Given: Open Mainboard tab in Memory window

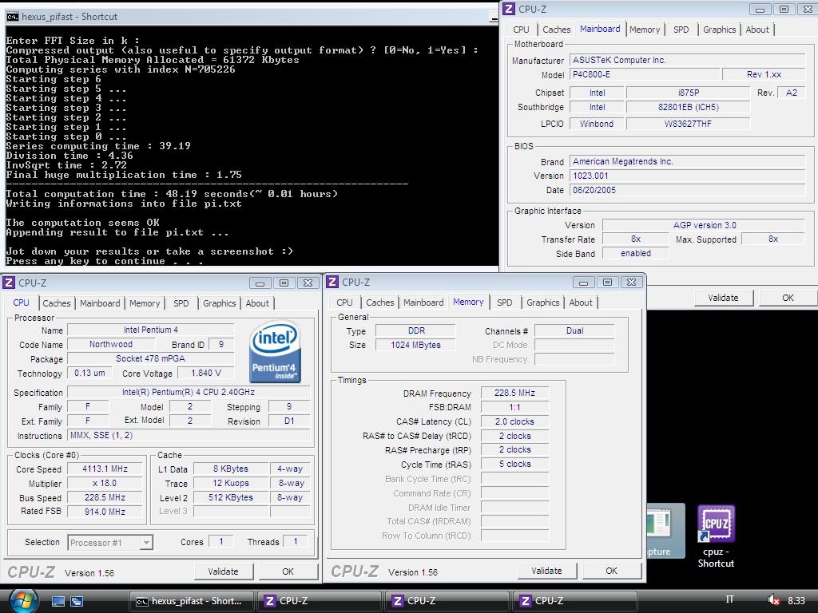Looking at the screenshot, I should tap(423, 303).
